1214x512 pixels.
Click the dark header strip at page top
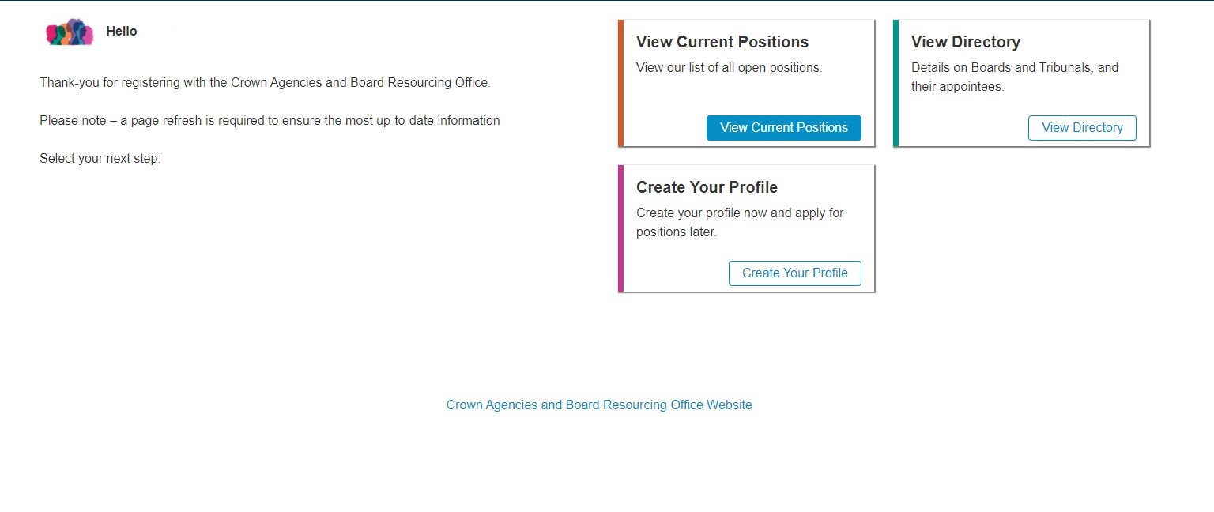(607, 1)
